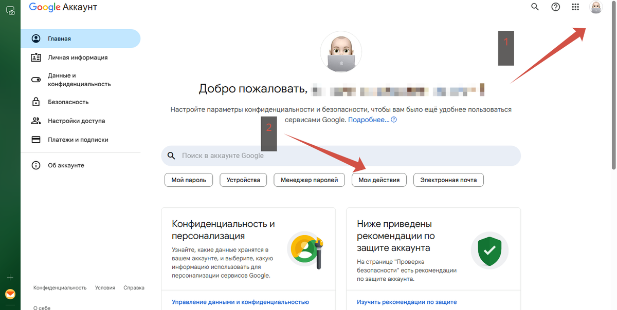
Task: Click the Главная profile icon in sidebar
Action: (36, 38)
